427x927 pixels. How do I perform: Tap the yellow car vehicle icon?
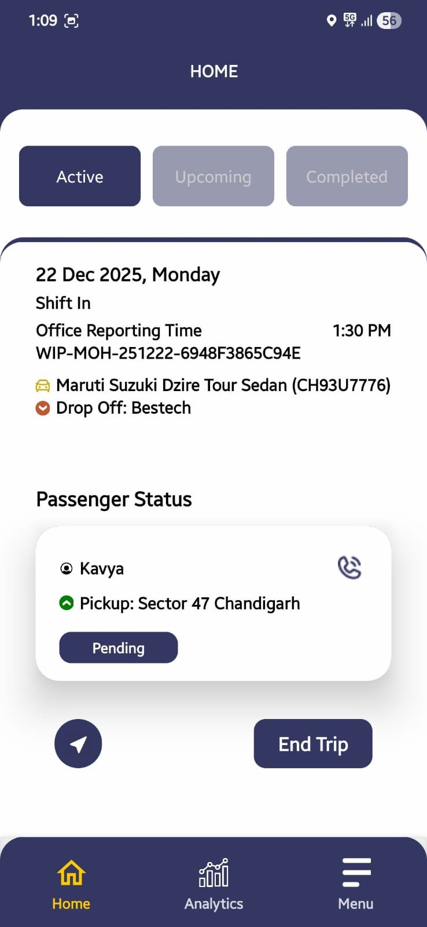click(43, 385)
